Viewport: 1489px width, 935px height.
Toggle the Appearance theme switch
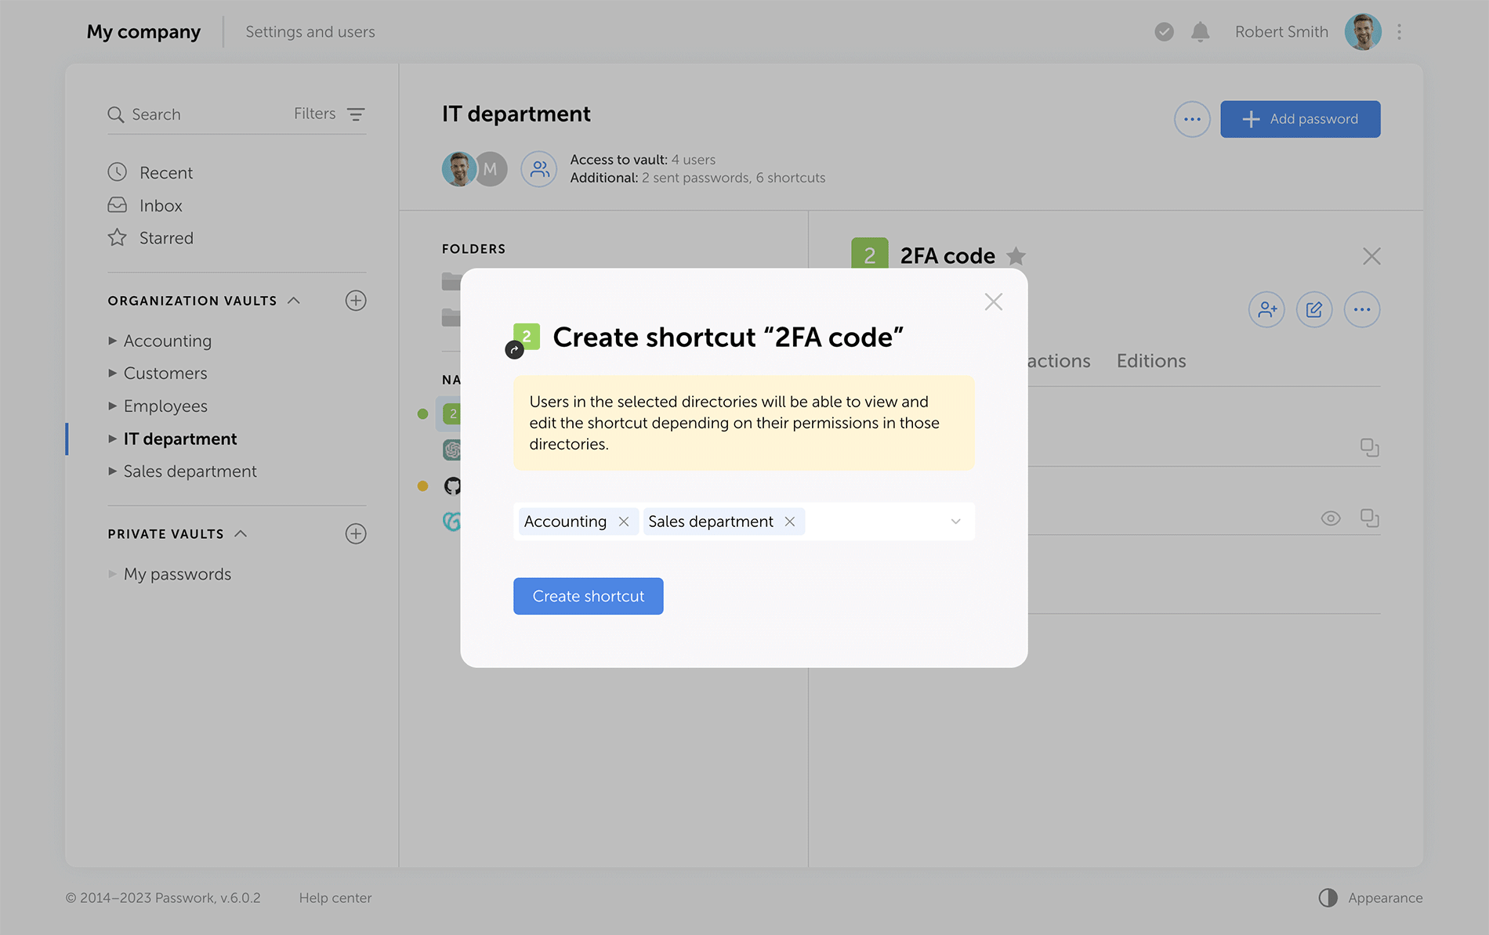coord(1329,897)
